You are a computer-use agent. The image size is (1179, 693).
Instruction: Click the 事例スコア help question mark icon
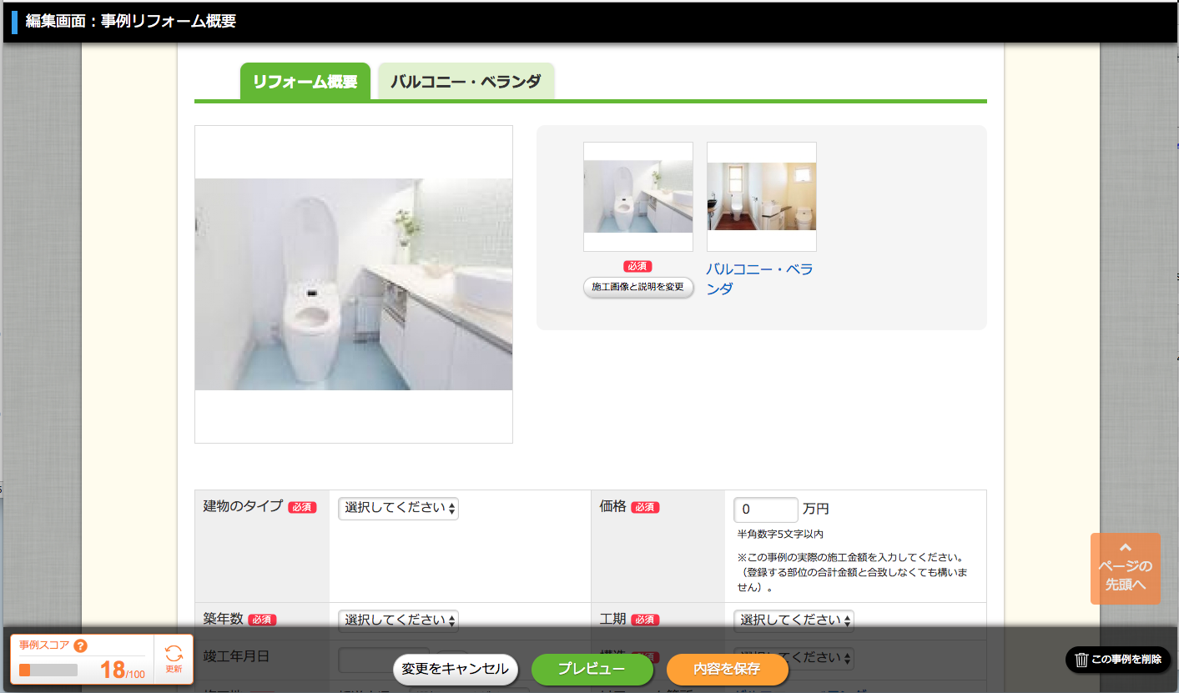pyautogui.click(x=81, y=645)
